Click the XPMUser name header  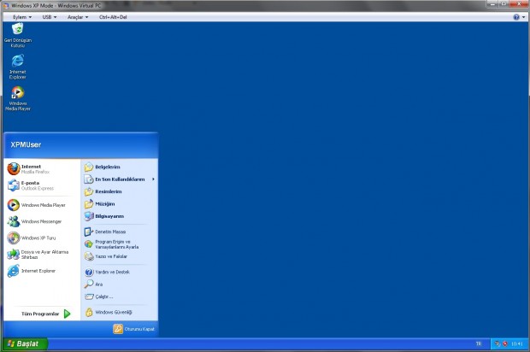pyautogui.click(x=26, y=144)
